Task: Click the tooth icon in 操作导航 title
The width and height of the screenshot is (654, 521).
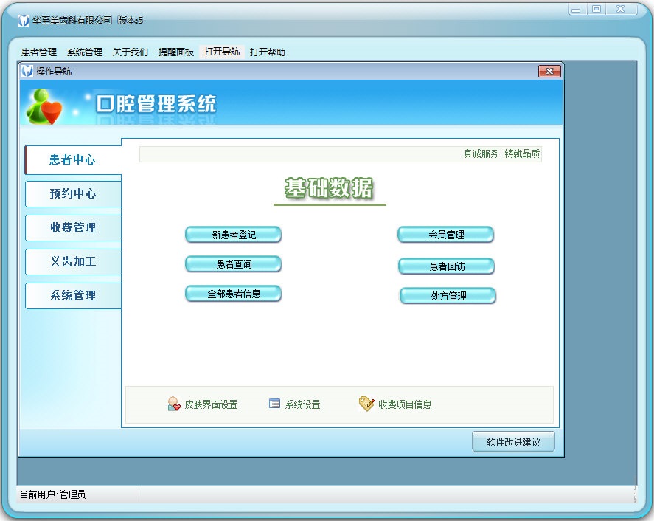Action: (27, 71)
